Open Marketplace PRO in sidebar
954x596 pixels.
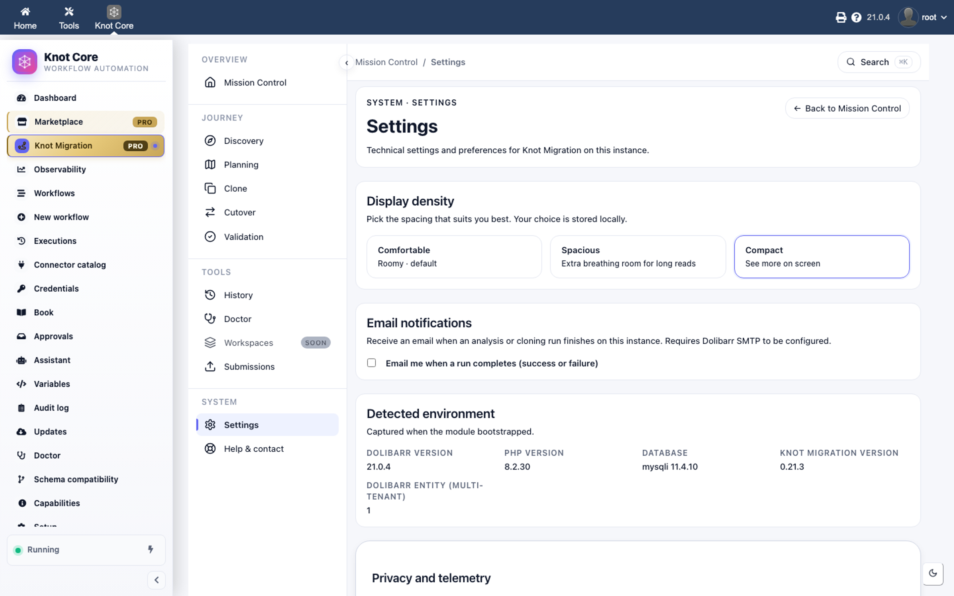pyautogui.click(x=85, y=122)
